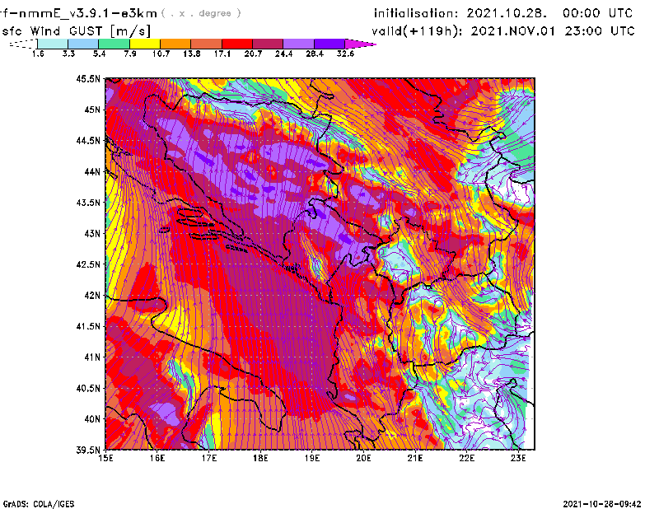659x509 pixels.
Task: Click latitude label '41.5N'
Action: click(88, 326)
